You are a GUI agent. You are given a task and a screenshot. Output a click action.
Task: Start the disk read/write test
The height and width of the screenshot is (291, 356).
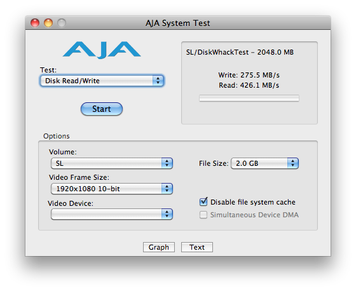(102, 109)
